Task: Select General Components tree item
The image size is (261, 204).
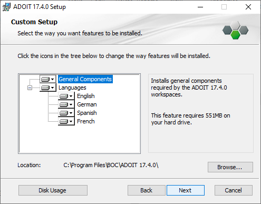Action: (x=85, y=79)
